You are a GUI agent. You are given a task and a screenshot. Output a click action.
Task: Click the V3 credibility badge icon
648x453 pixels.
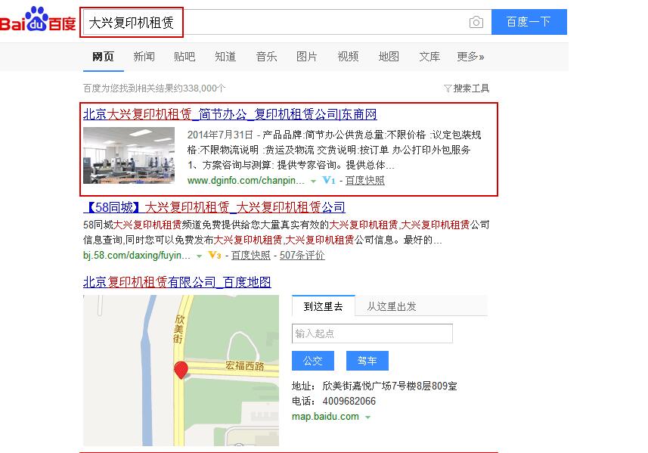point(215,255)
